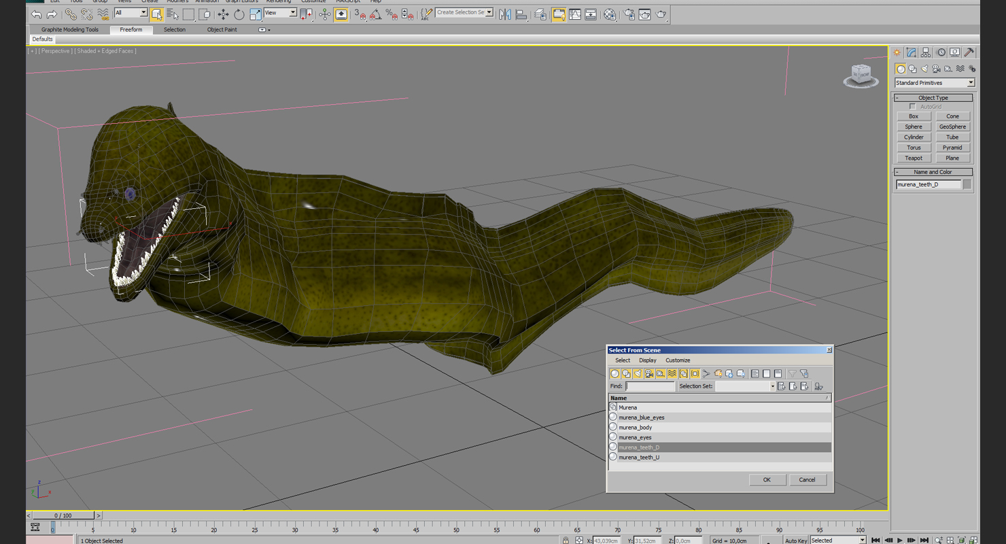This screenshot has height=544, width=1006.
Task: Click the object color swatch beside name
Action: click(967, 184)
